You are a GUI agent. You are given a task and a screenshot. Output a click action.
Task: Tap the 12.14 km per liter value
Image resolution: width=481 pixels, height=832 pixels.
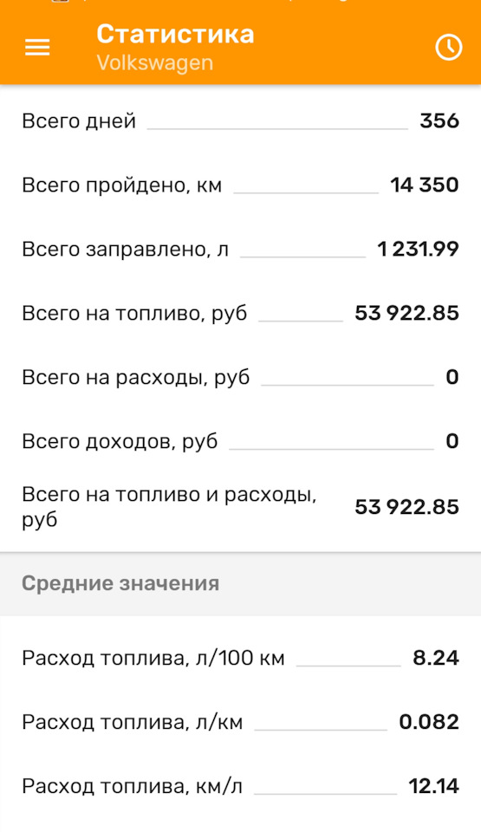(433, 786)
